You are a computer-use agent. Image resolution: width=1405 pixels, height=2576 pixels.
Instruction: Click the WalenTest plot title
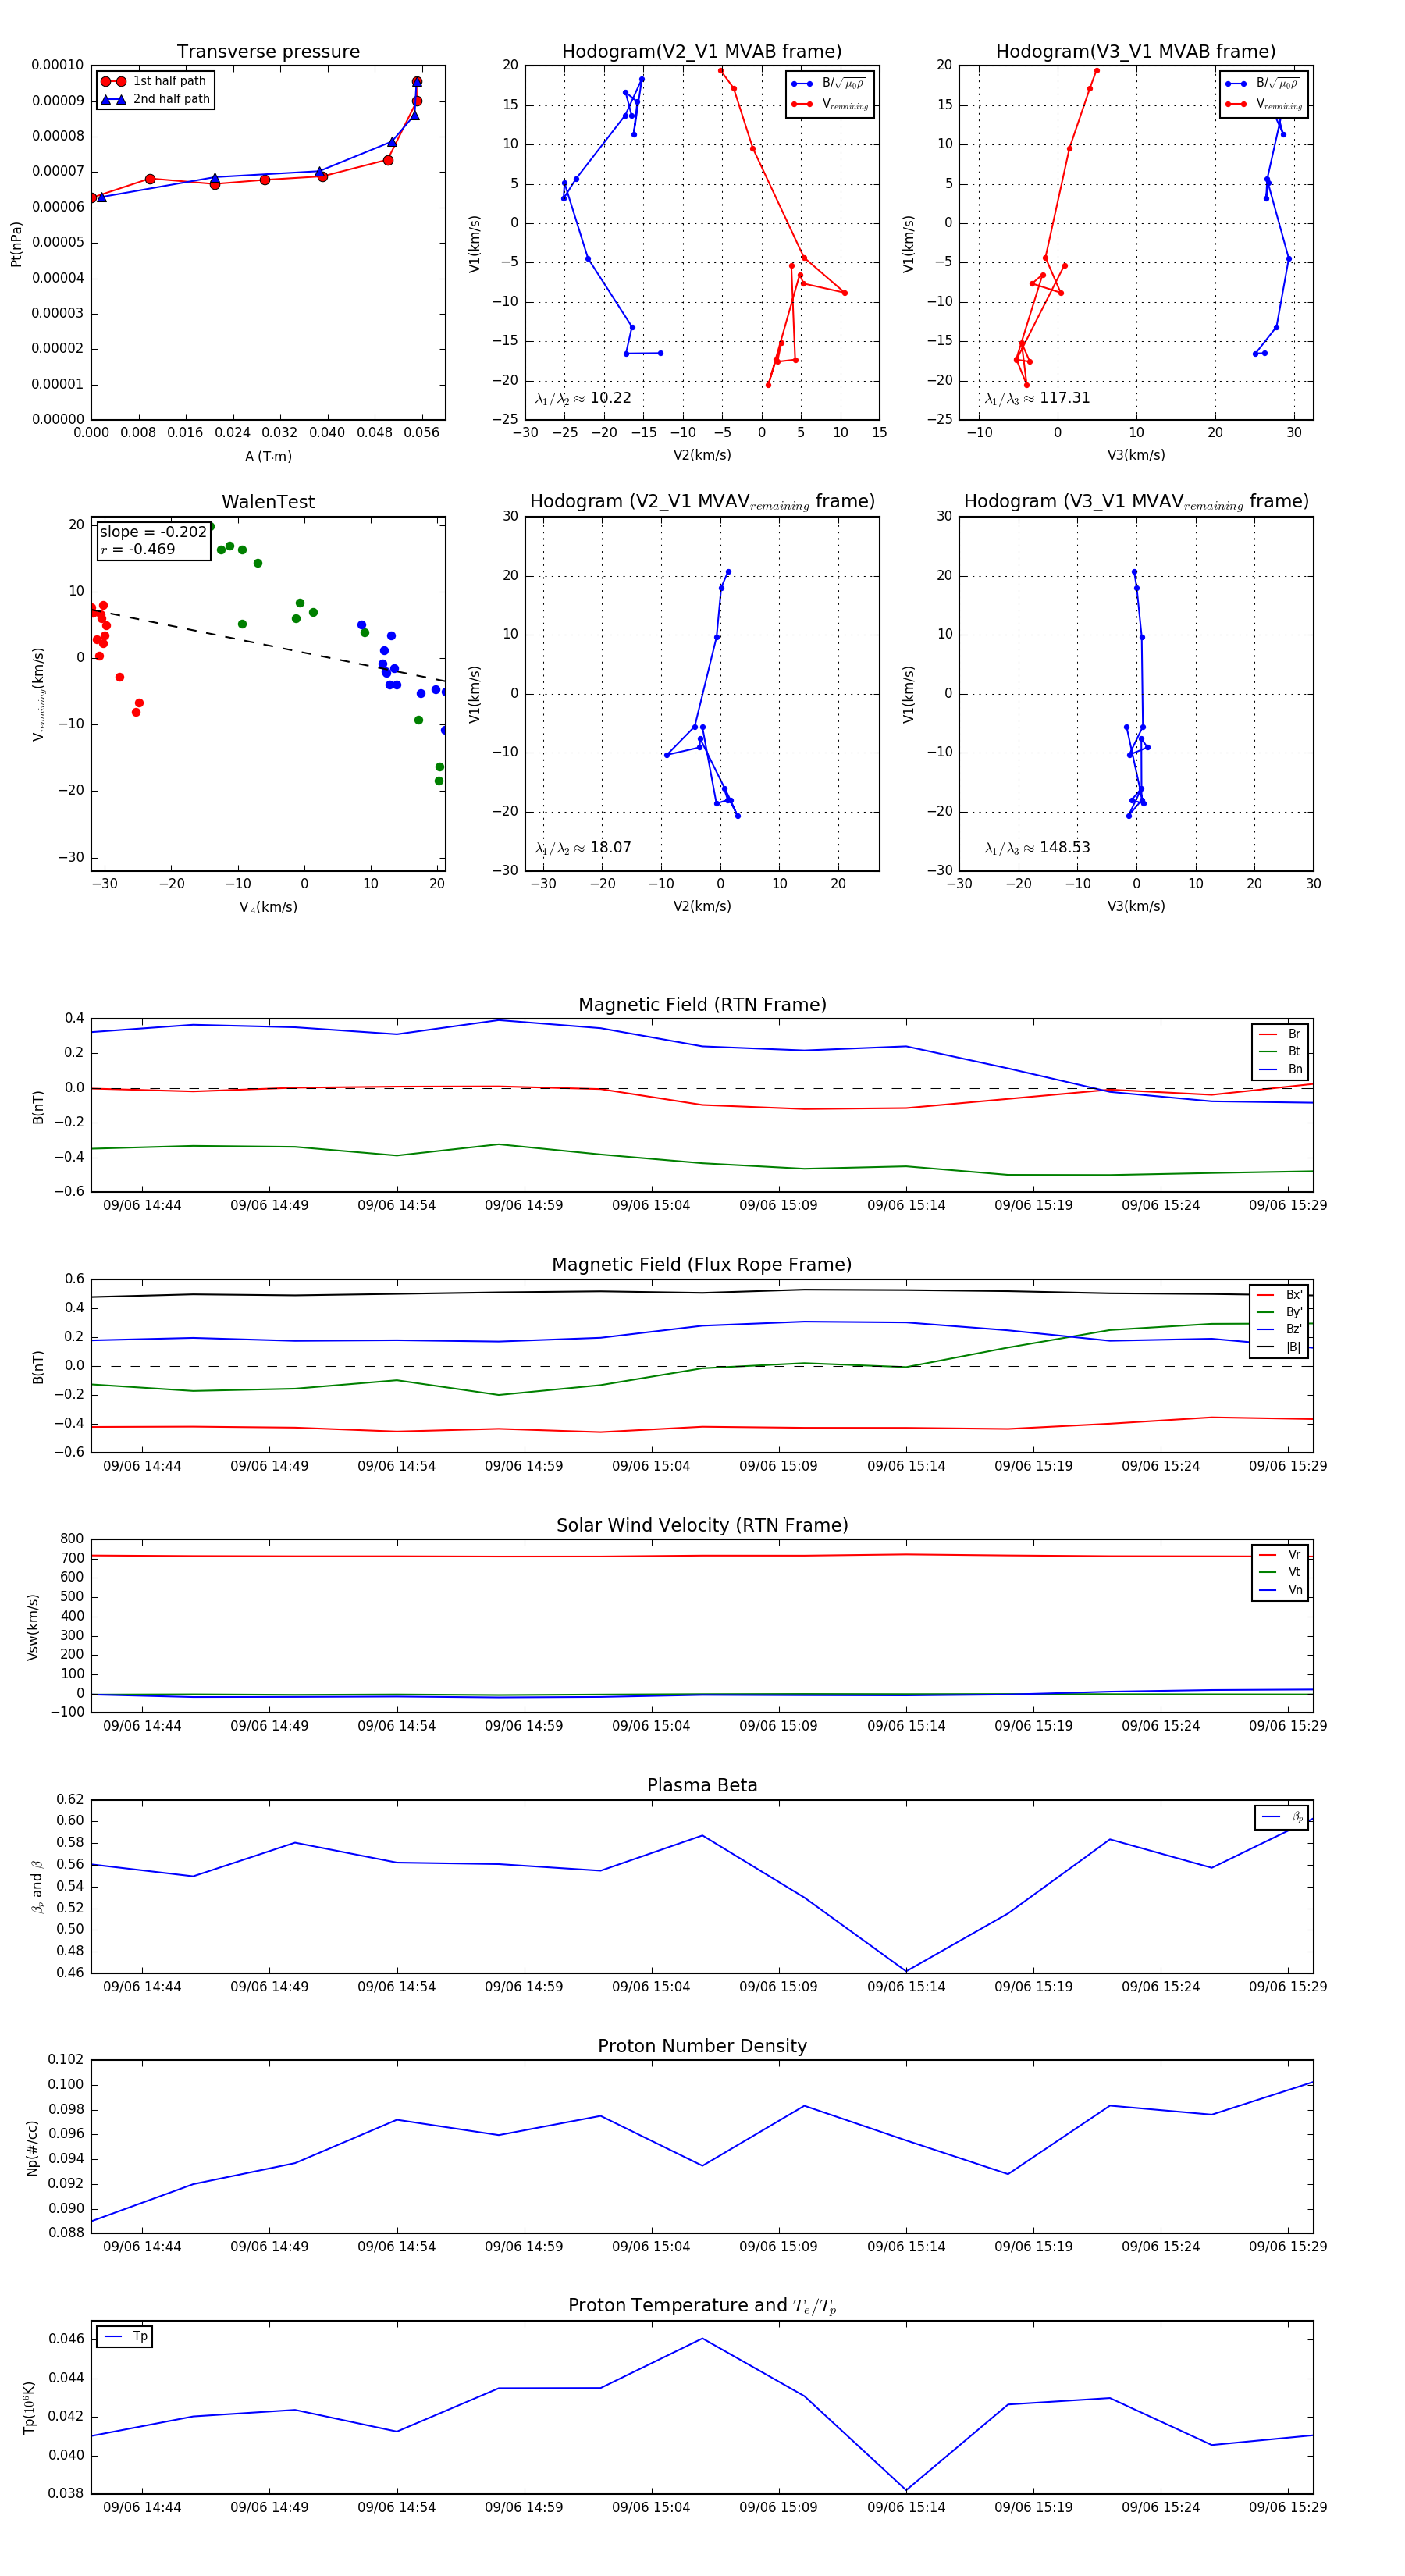[x=268, y=502]
